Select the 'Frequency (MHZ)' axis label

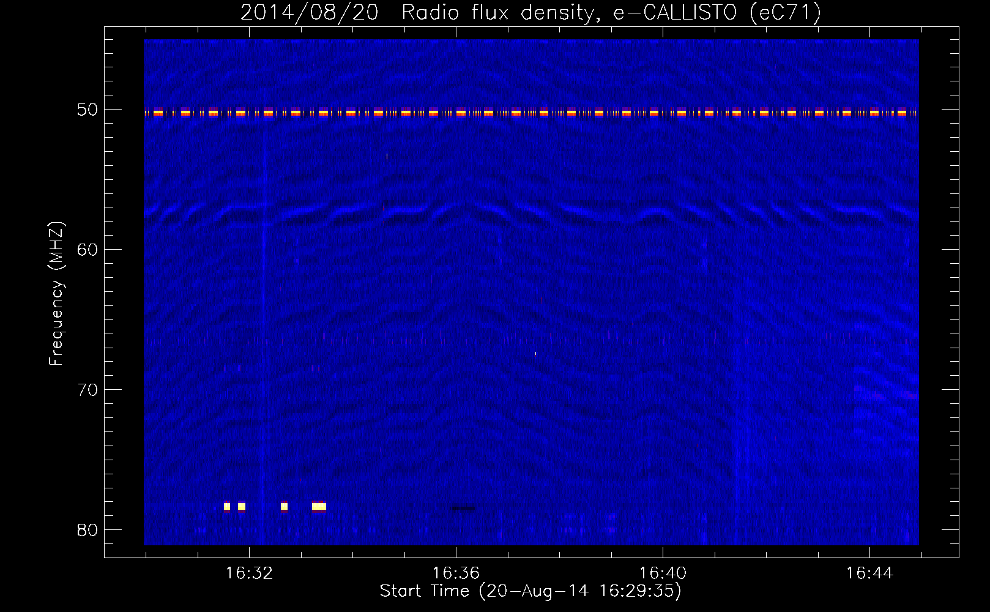56,294
